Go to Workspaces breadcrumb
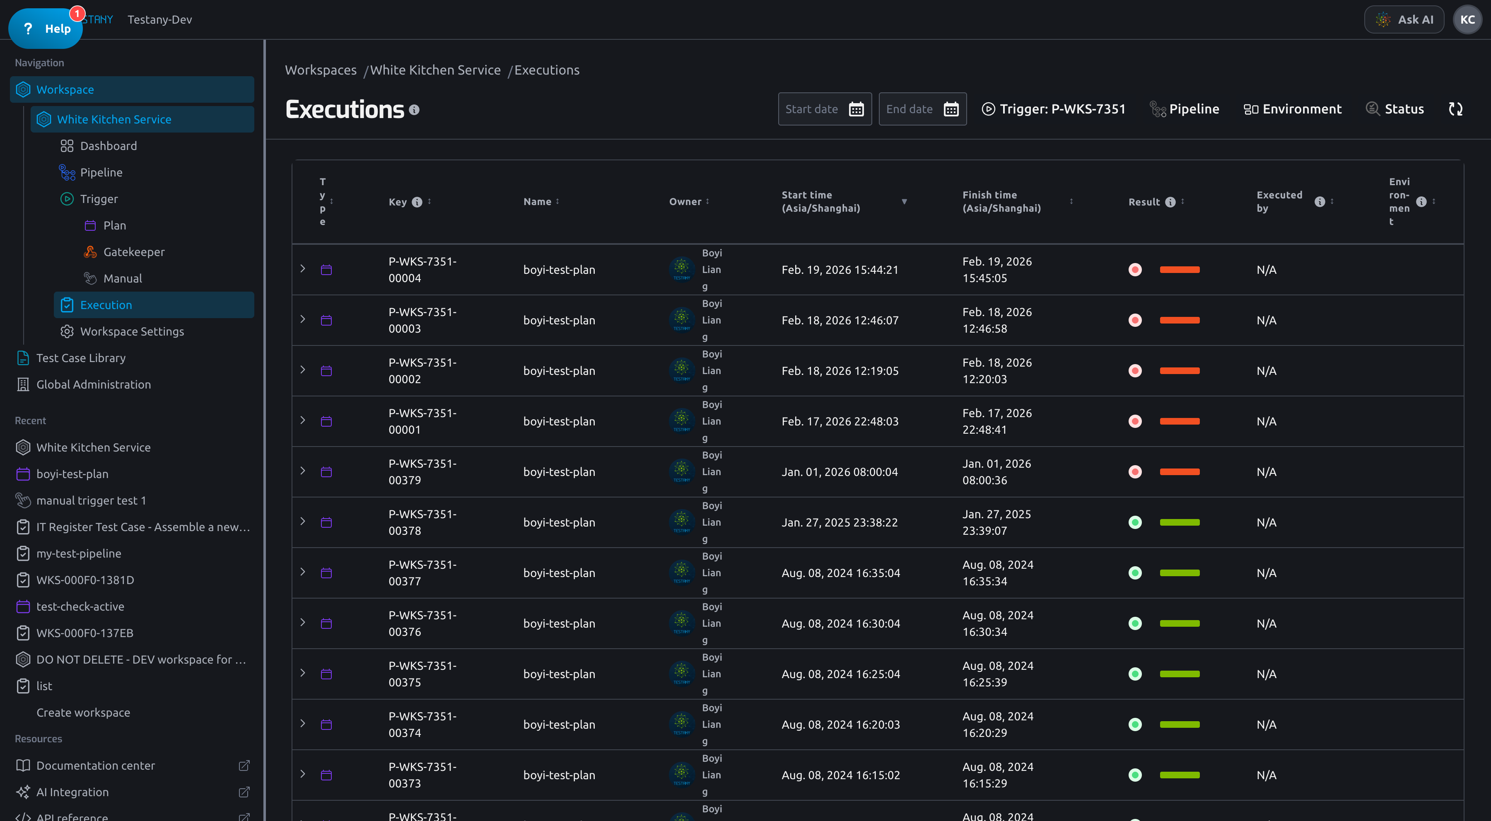Screen dimensions: 1491x821 tap(321, 70)
